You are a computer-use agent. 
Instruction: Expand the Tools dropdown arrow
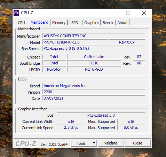tap(94, 143)
